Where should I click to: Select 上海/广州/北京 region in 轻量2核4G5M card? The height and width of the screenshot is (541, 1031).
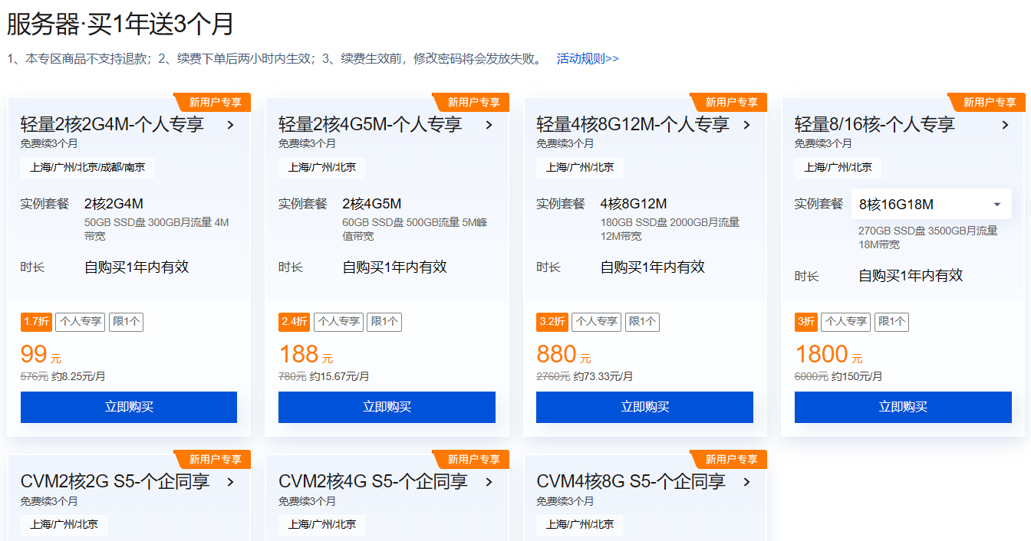coord(322,168)
